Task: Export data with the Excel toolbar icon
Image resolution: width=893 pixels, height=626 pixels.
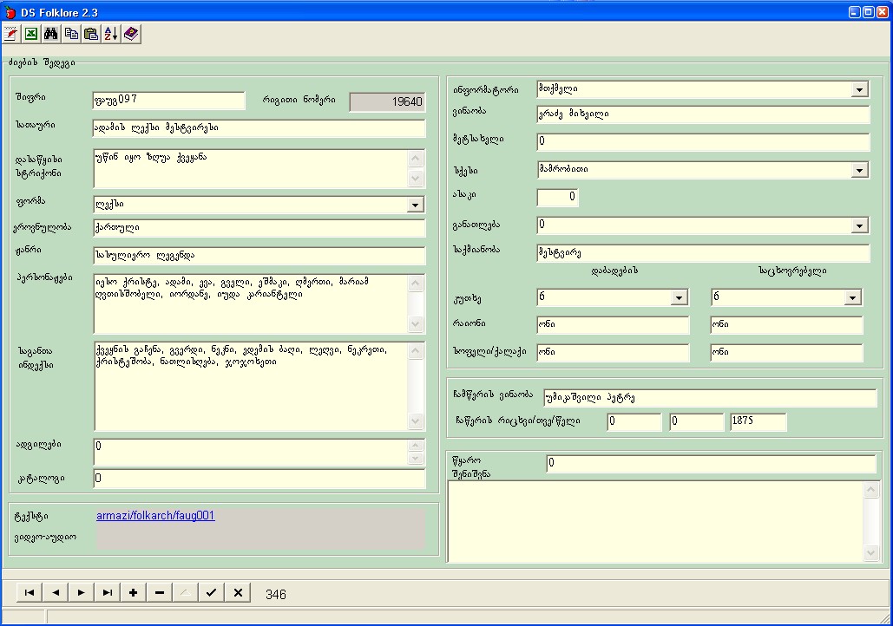Action: (x=30, y=34)
